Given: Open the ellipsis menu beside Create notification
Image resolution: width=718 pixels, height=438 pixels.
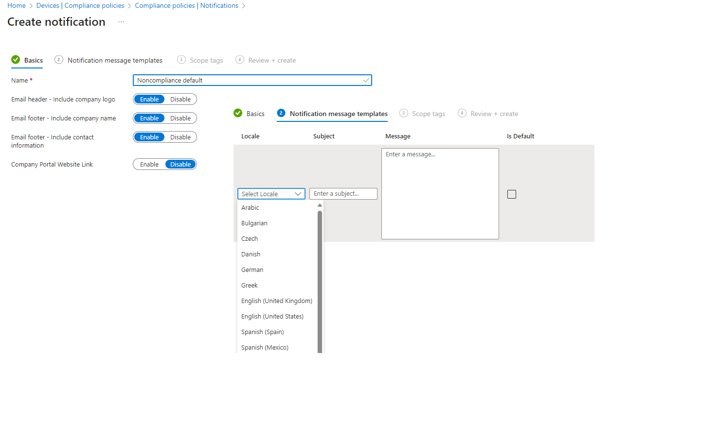Looking at the screenshot, I should [x=121, y=22].
